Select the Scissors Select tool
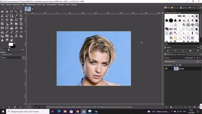This screenshot has width=202, height=114. tap(2, 16)
